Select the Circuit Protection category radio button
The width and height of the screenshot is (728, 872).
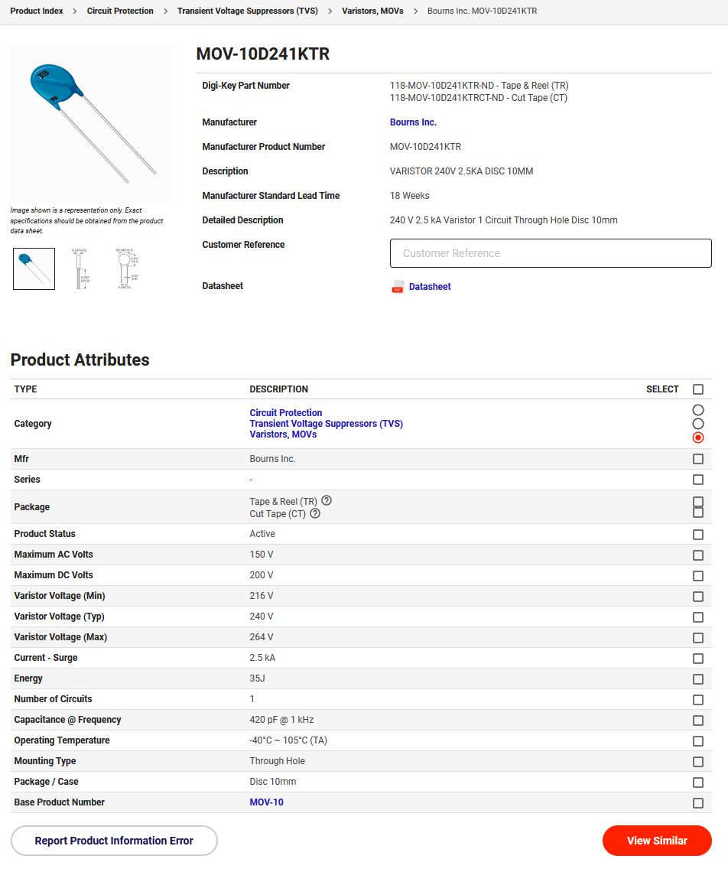[x=698, y=410]
